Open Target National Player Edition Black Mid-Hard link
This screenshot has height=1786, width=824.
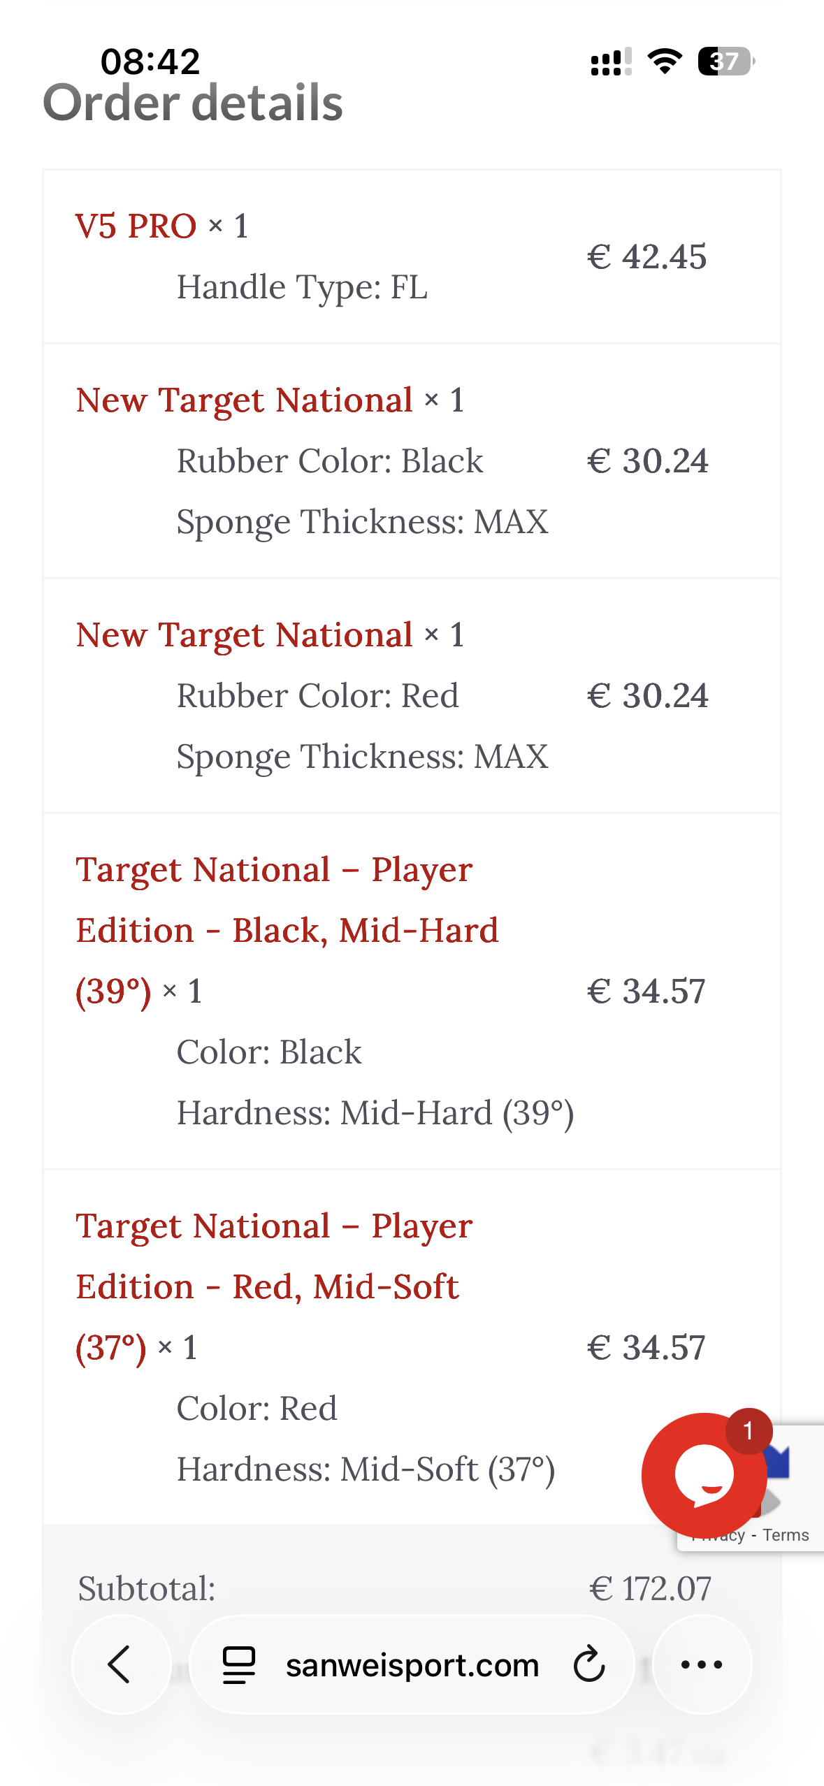(287, 930)
